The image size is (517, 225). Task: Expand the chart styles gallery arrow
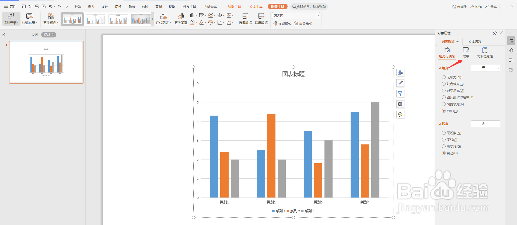pos(153,19)
